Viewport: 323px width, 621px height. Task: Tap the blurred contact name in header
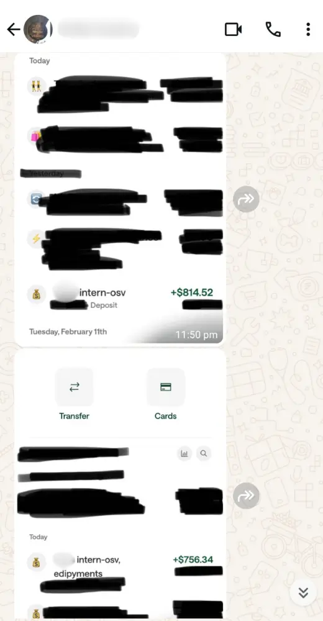(x=98, y=29)
